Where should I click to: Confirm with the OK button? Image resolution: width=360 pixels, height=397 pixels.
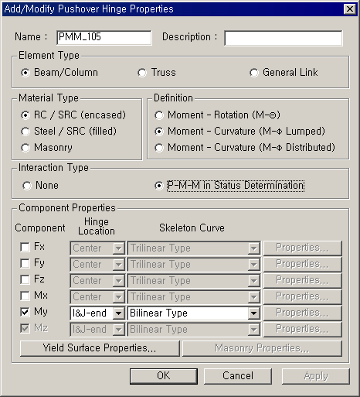[x=164, y=376]
